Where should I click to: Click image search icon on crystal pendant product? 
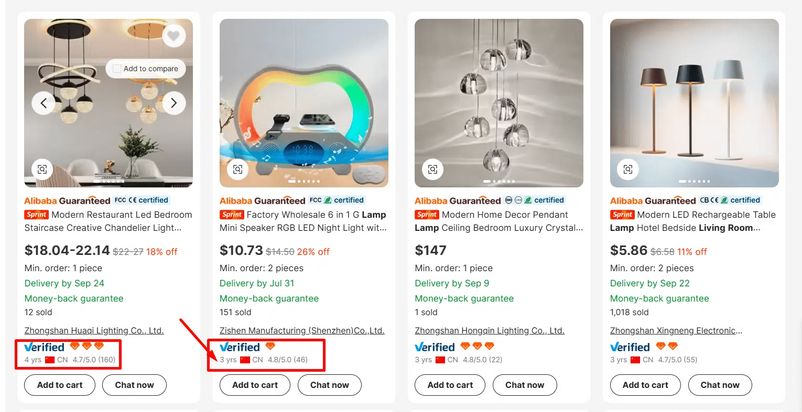coord(432,169)
